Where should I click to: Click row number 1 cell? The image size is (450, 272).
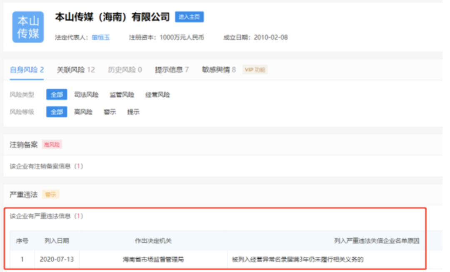pos(22,260)
